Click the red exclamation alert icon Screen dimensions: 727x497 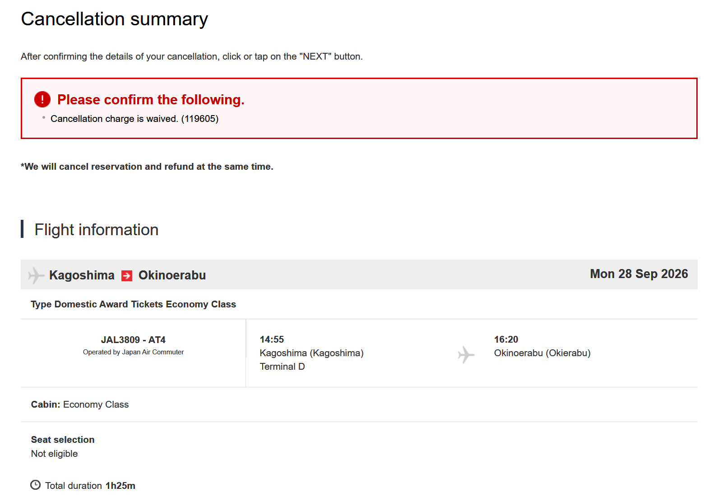42,99
